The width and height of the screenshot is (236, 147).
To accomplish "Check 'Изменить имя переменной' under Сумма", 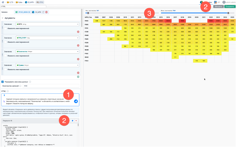I will coord(5,69).
